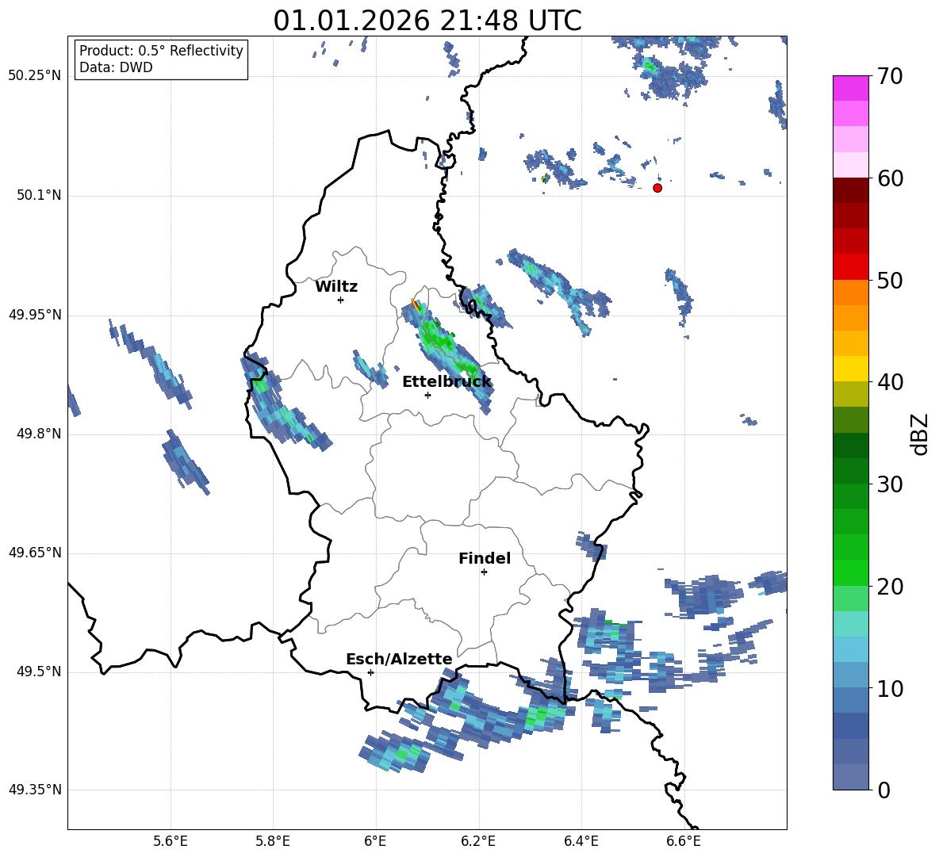Click the yellow swatch just above 40 dBZ
The image size is (939, 857).
851,369
